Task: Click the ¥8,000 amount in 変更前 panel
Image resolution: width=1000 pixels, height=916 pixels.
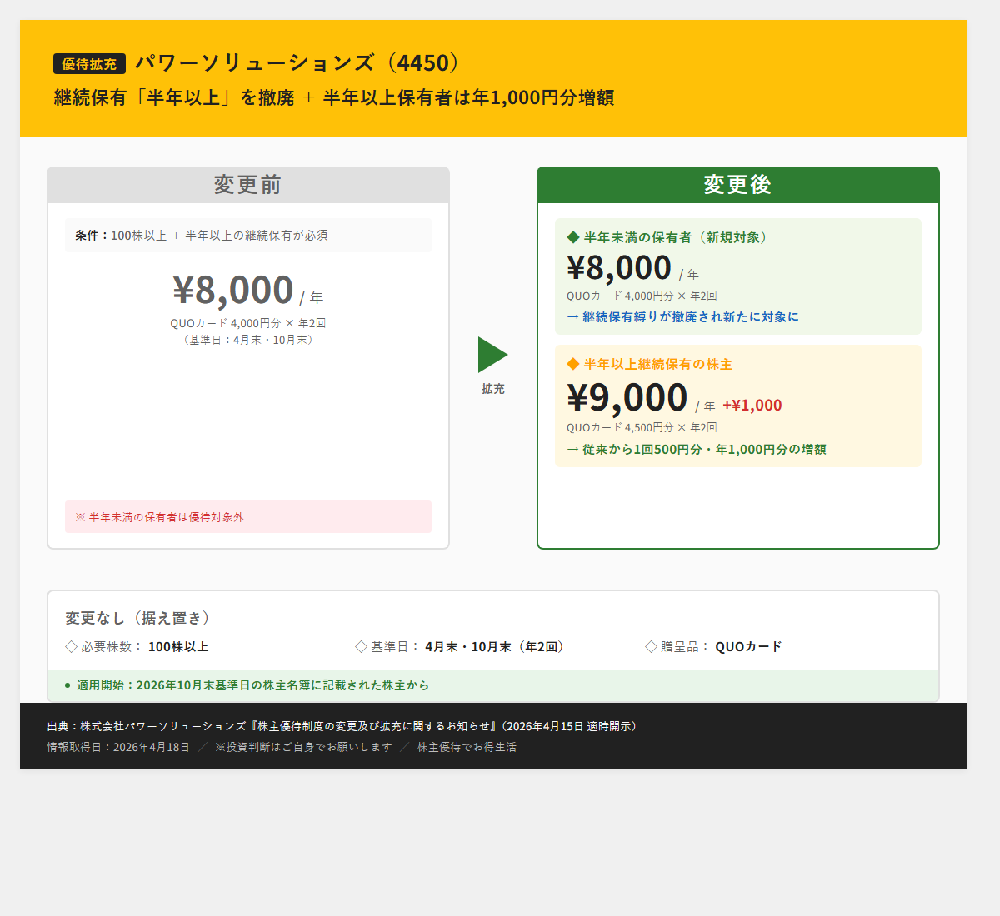Action: click(233, 290)
